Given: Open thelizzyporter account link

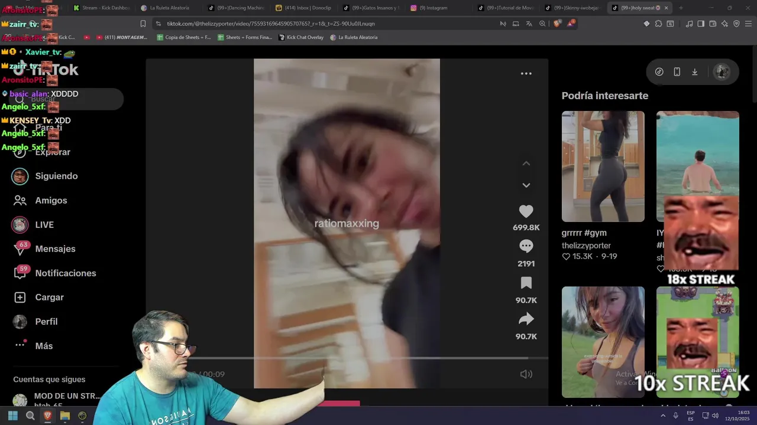Looking at the screenshot, I should click(586, 246).
